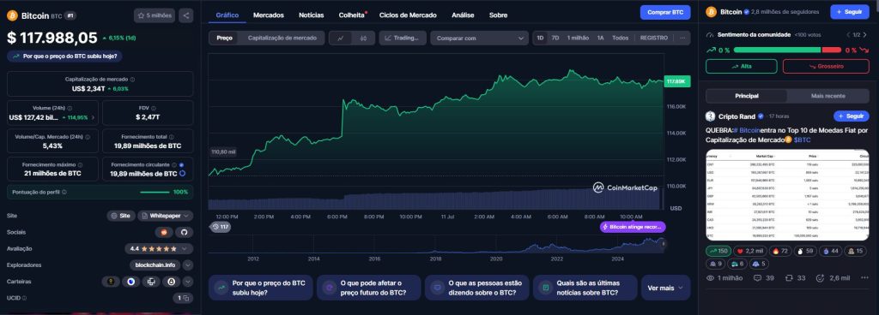Open the Site link button
The width and height of the screenshot is (879, 315).
pyautogui.click(x=121, y=215)
